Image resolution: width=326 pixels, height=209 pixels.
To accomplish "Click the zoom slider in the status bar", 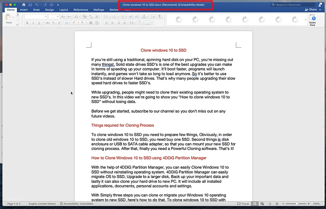I will (296, 204).
